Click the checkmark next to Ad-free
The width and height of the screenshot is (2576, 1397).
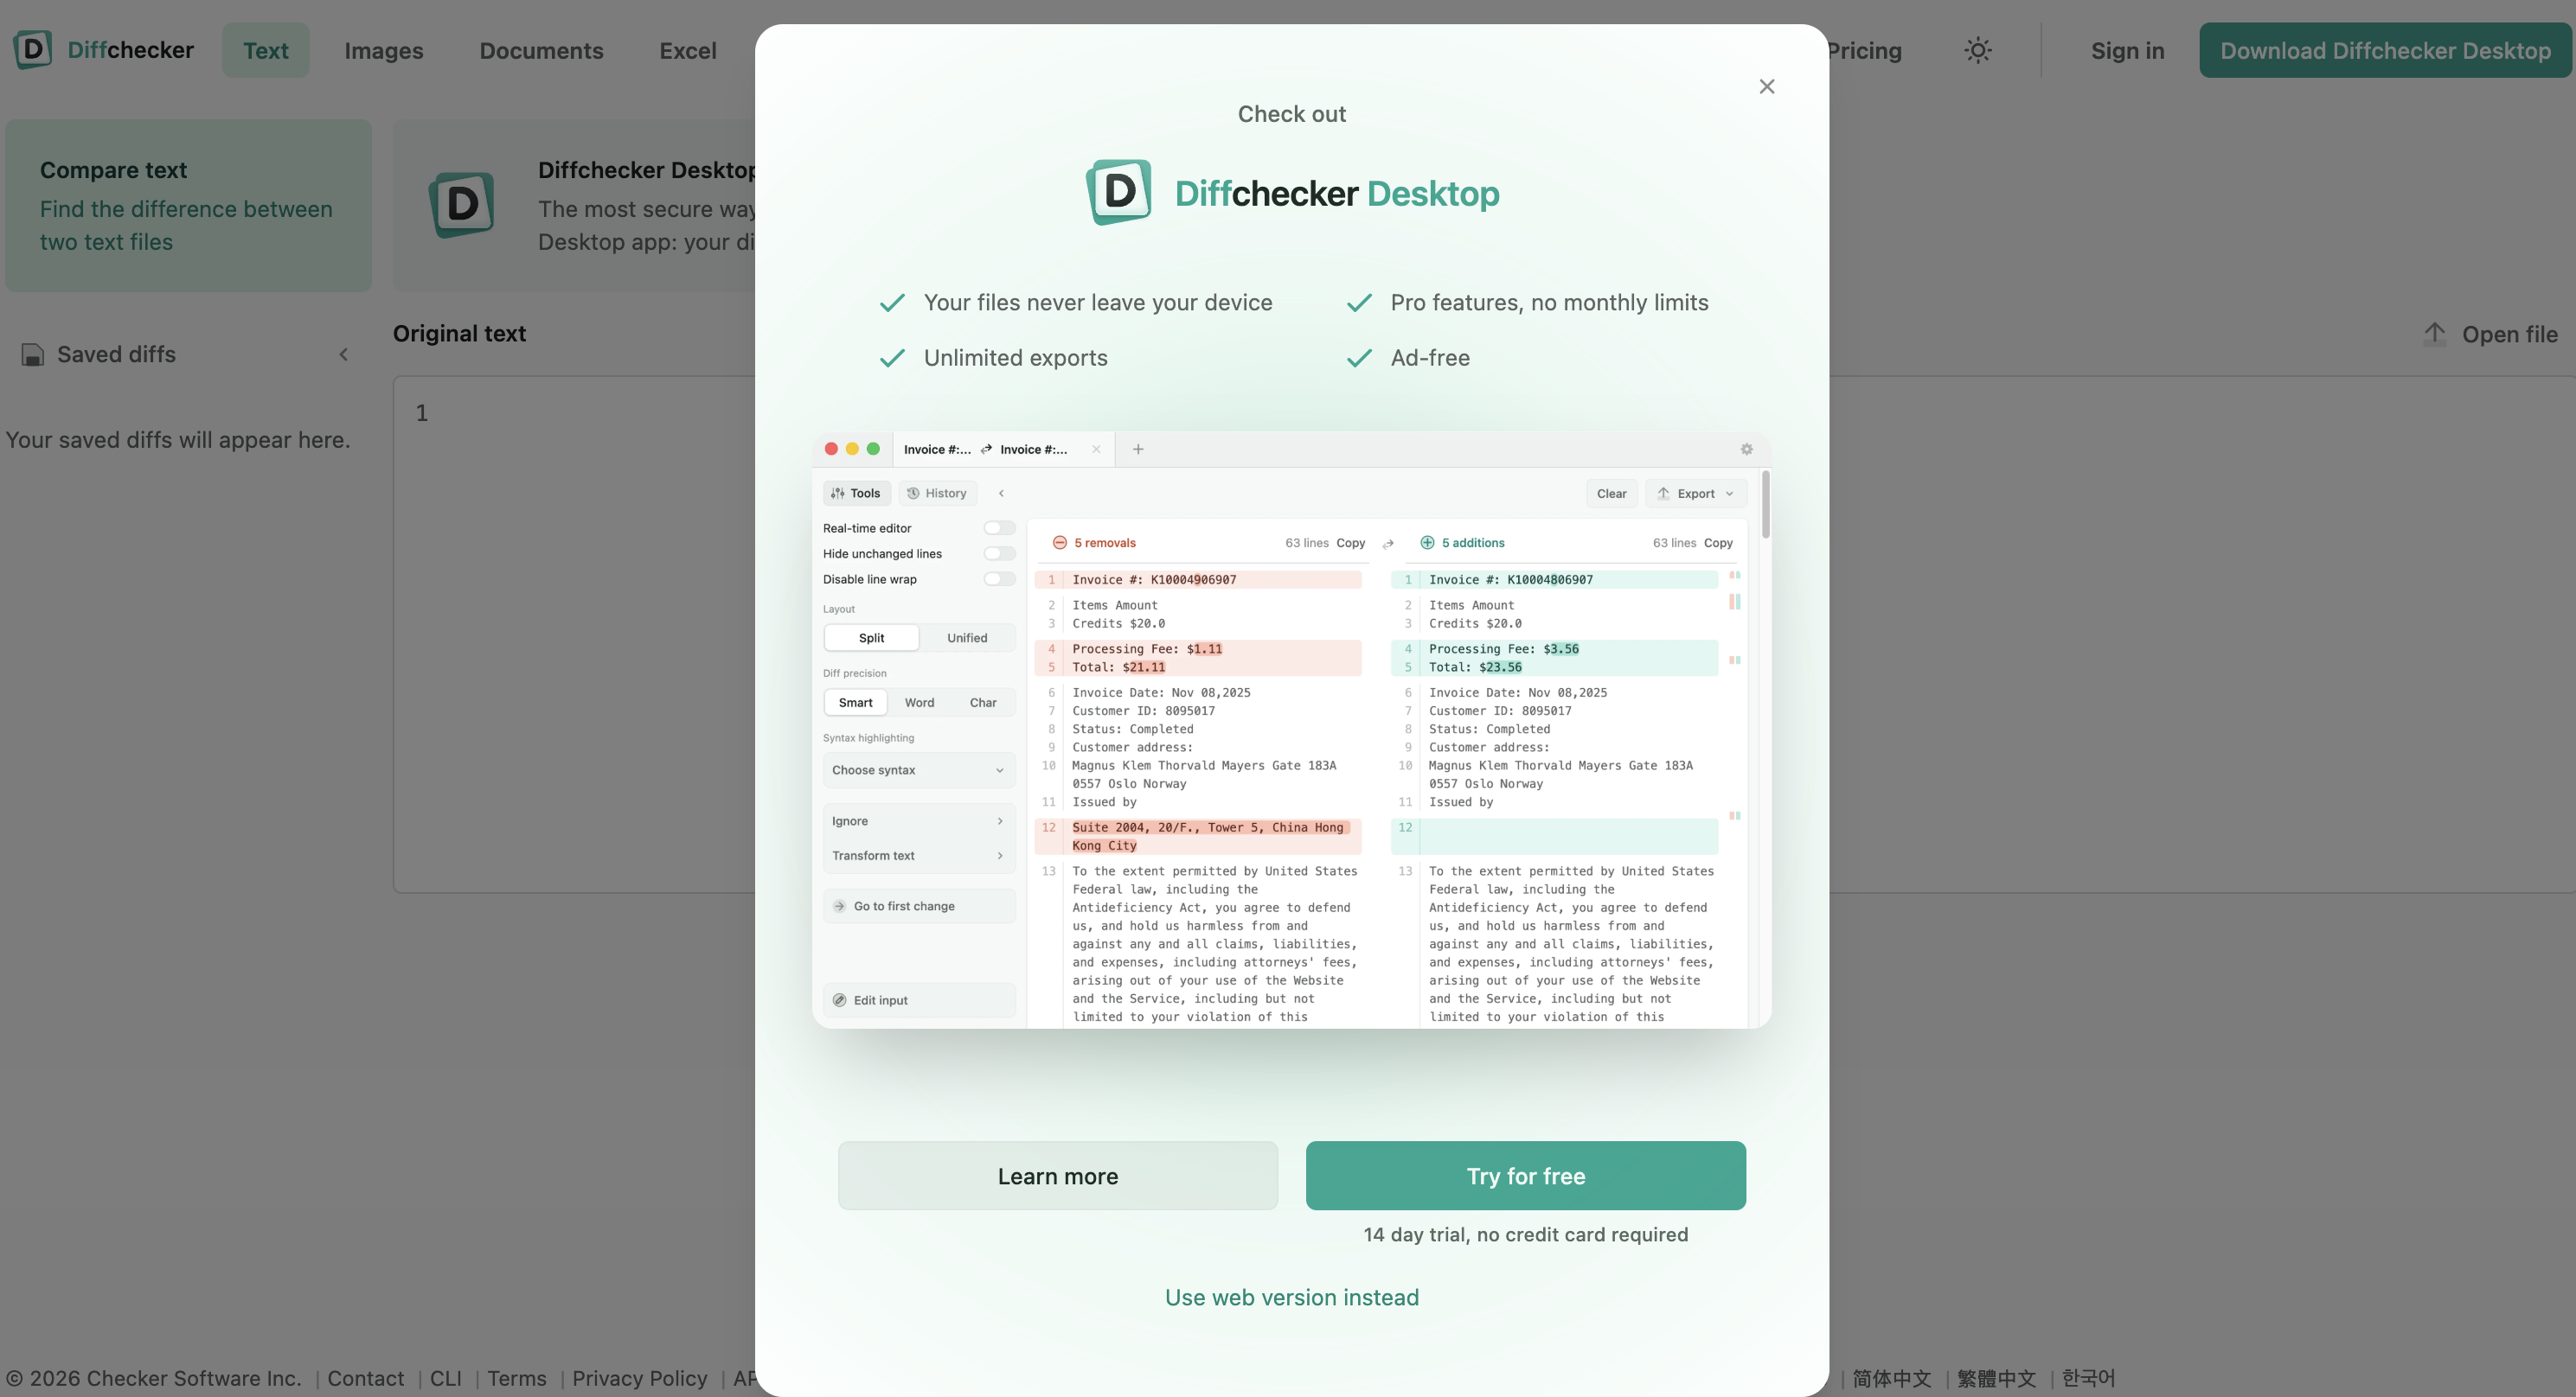click(x=1359, y=358)
